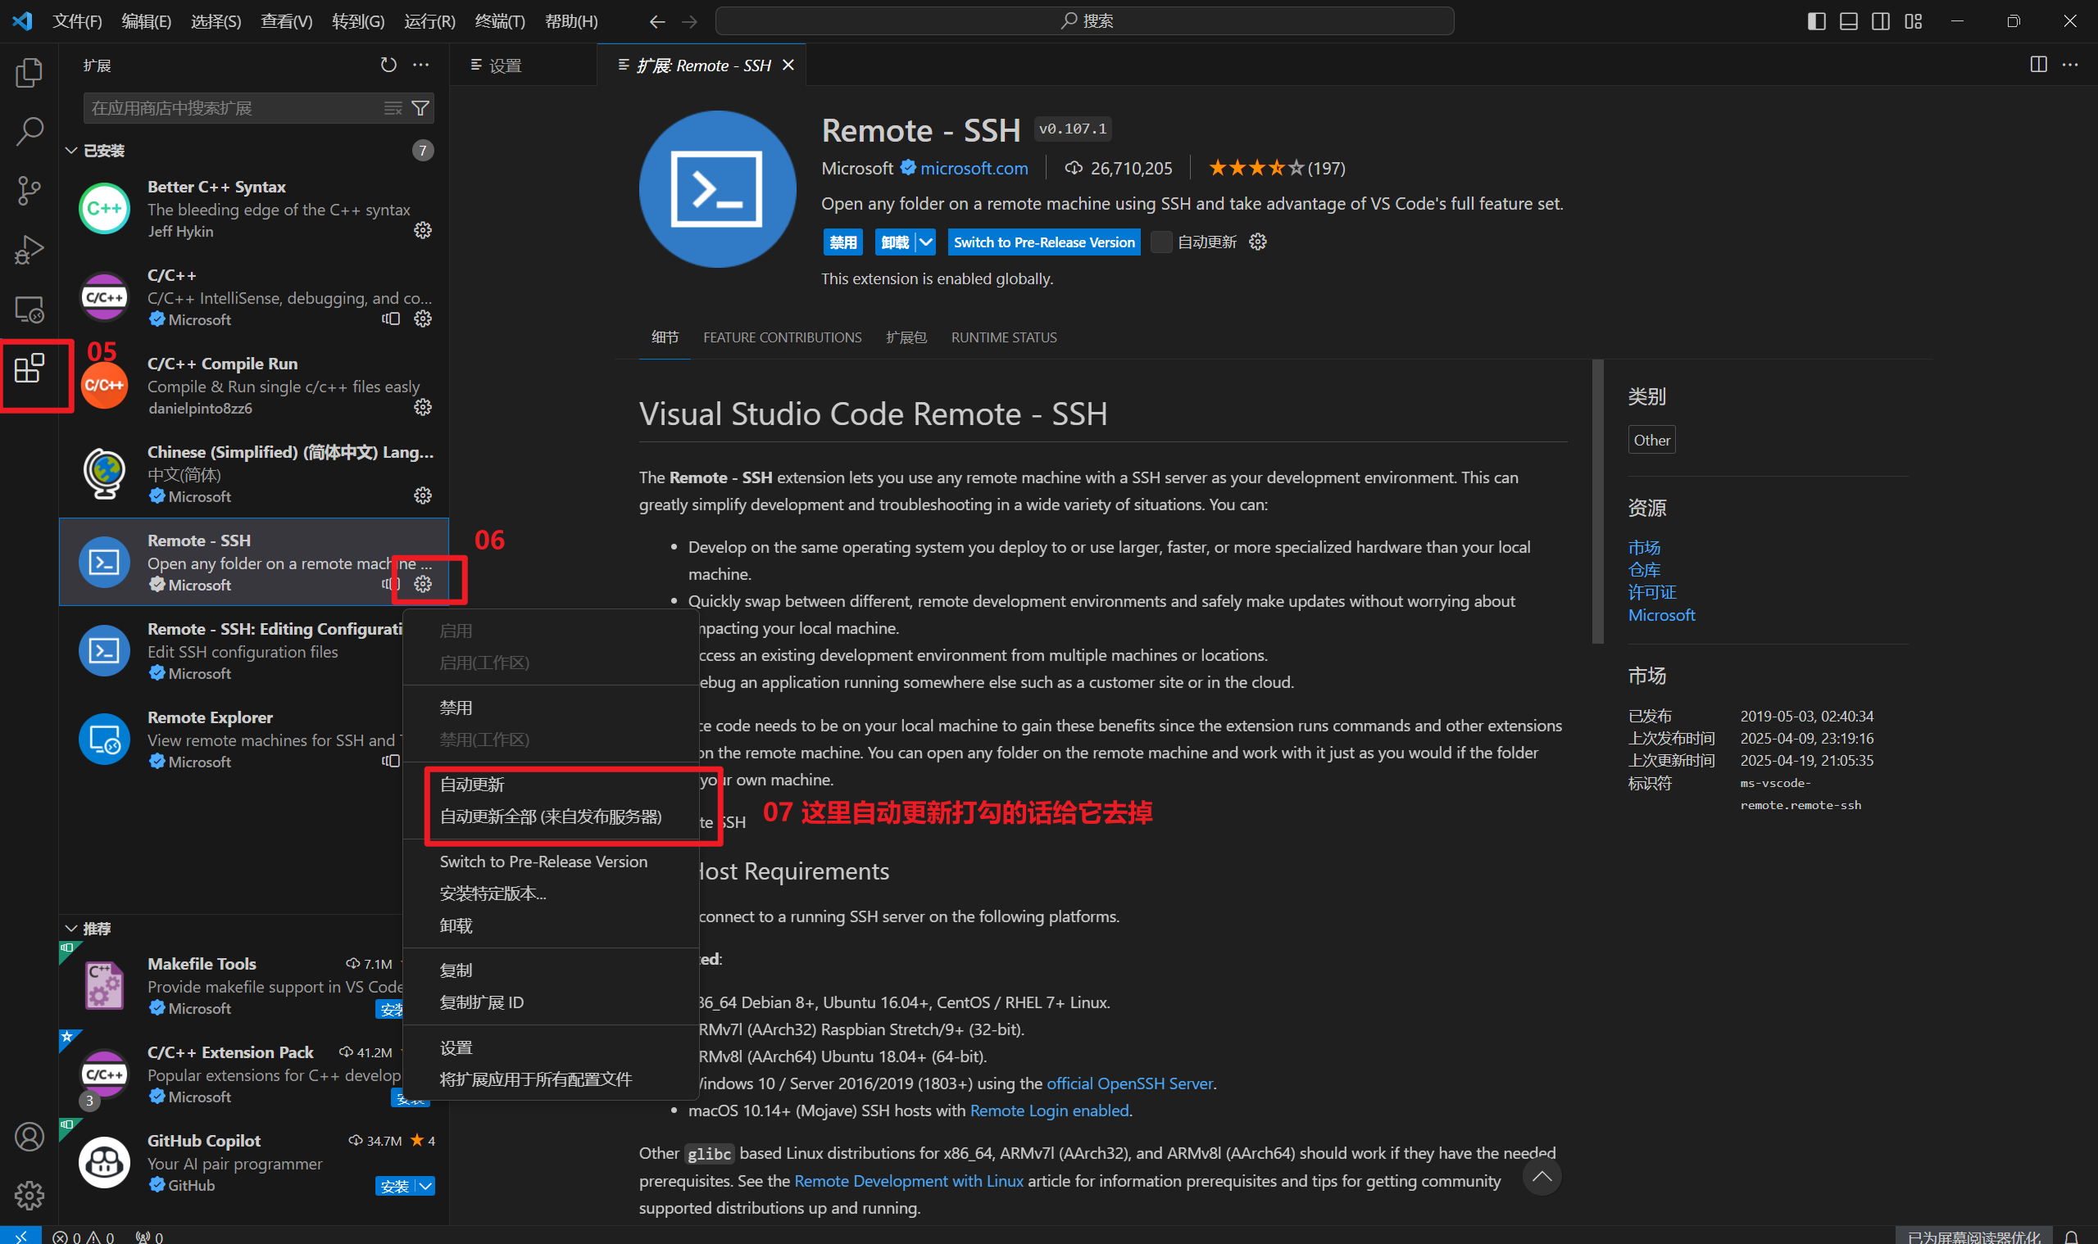Select 安装特定版本... from context menu
The width and height of the screenshot is (2098, 1244).
click(493, 893)
